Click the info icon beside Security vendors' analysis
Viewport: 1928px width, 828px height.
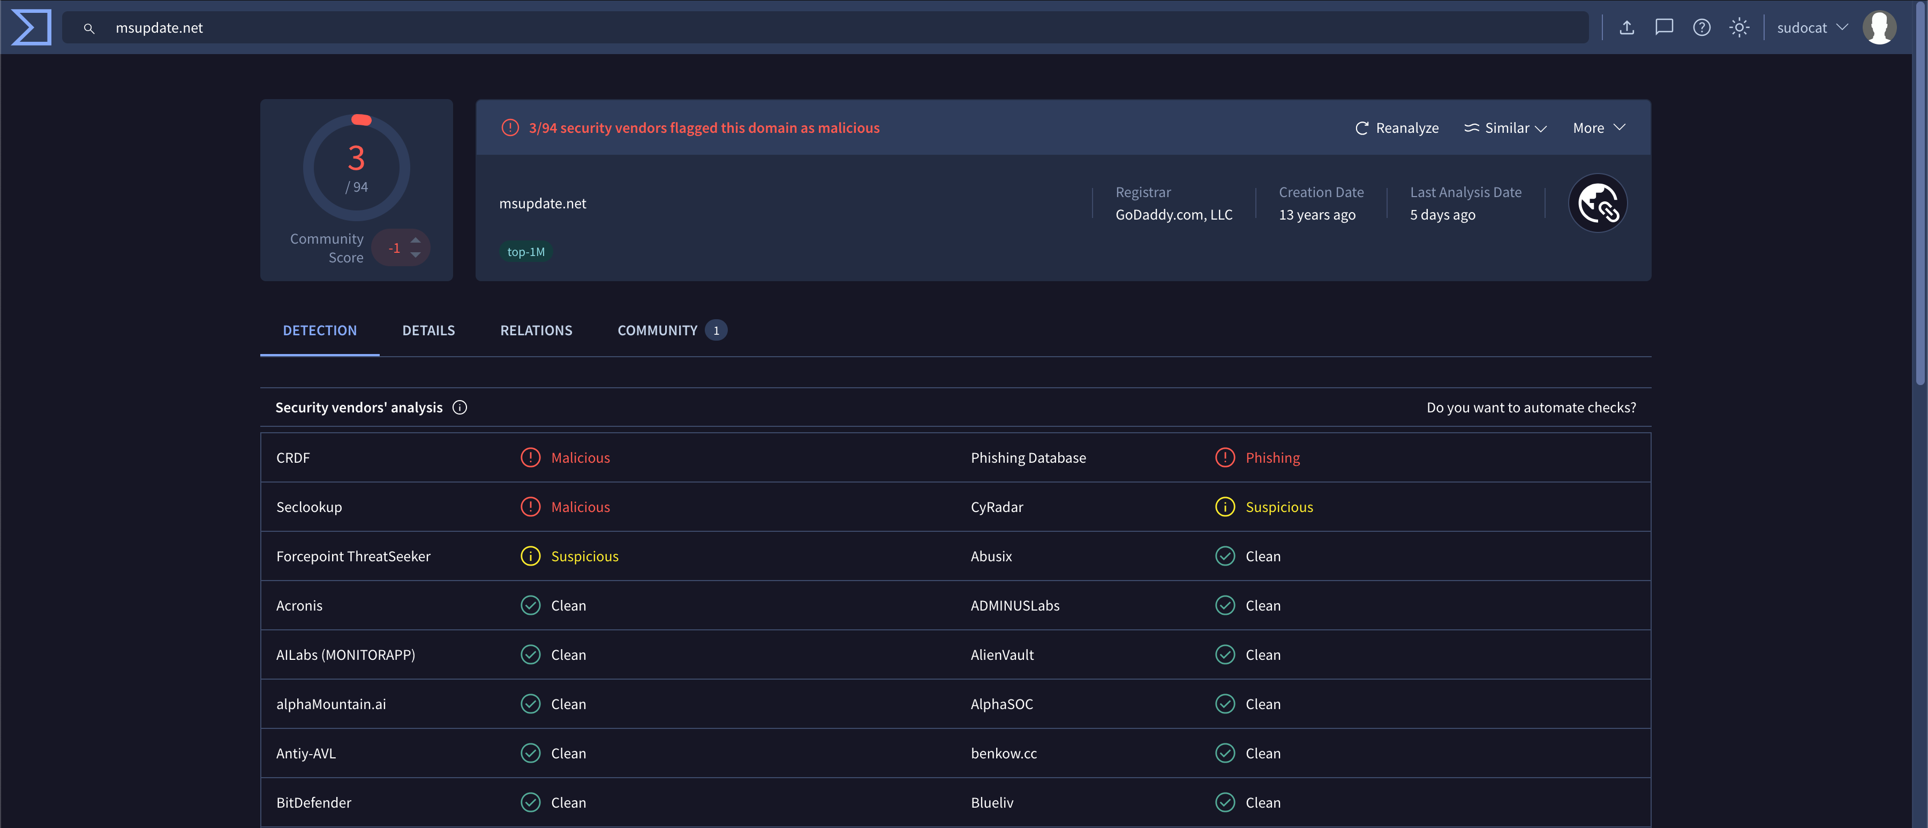coord(460,407)
